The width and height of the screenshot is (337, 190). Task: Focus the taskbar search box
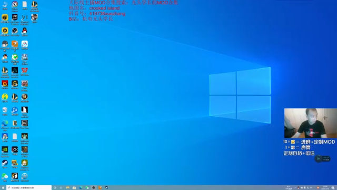[29, 188]
